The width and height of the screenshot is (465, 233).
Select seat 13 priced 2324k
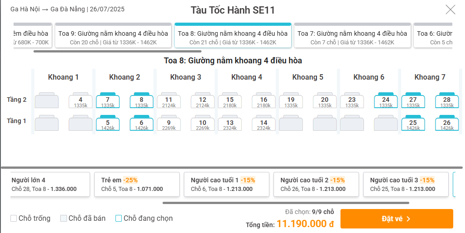click(x=230, y=124)
